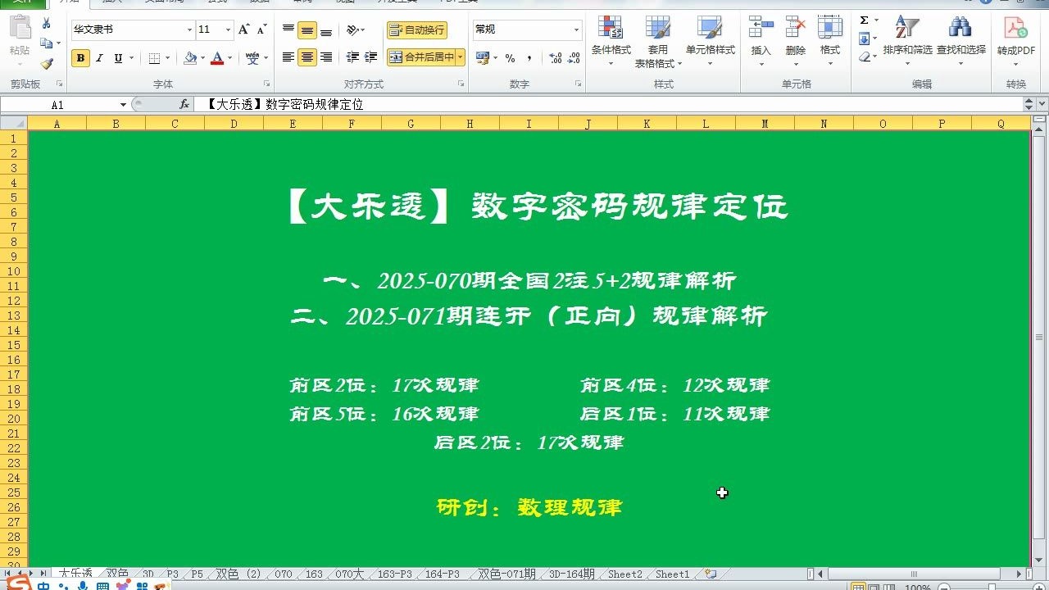Image resolution: width=1049 pixels, height=590 pixels.
Task: Click the cell borders icon
Action: point(154,58)
